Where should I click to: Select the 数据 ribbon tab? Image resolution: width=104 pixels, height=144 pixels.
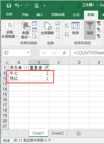point(91,15)
